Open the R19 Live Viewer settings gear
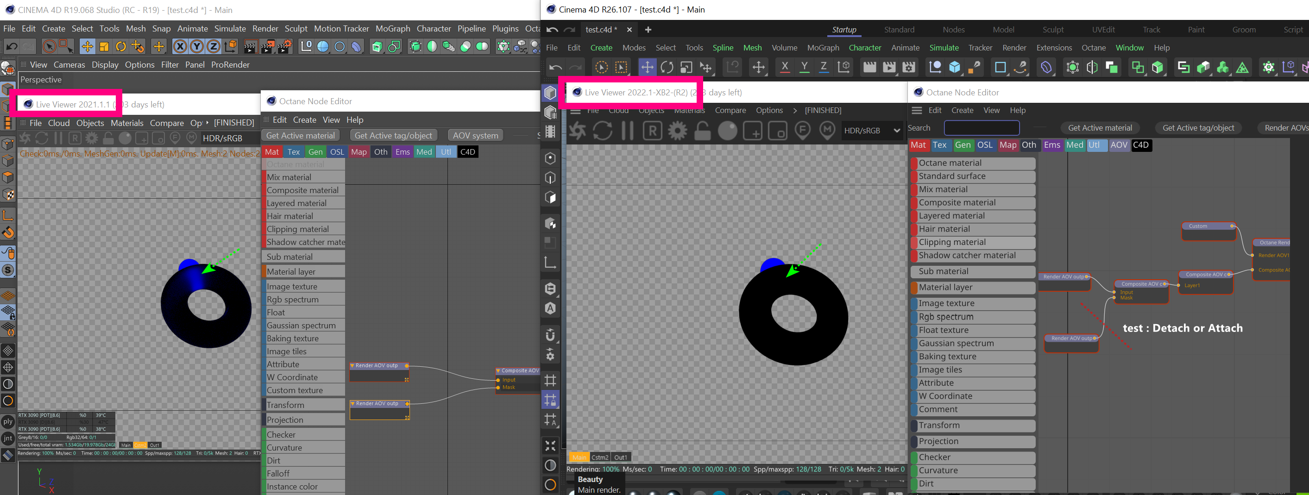 91,138
